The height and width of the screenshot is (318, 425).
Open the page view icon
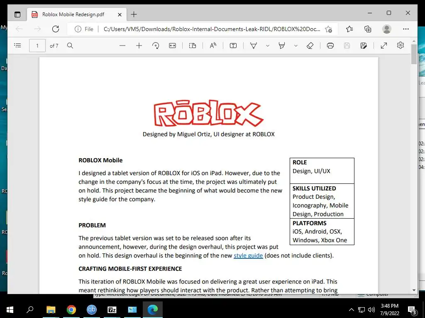(193, 46)
